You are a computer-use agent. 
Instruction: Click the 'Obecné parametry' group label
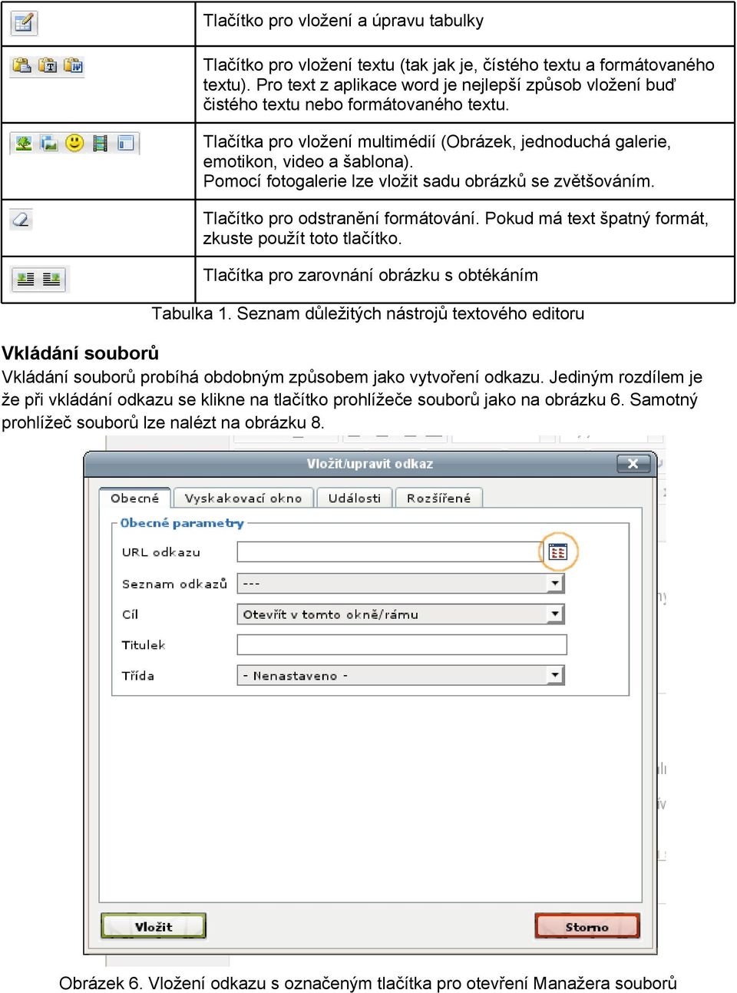coord(182,523)
